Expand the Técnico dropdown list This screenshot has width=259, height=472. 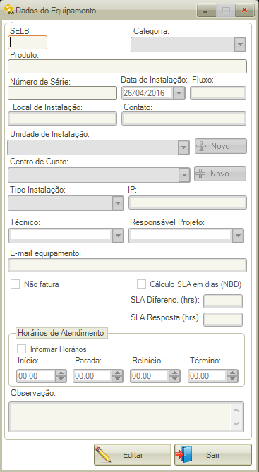[x=118, y=236]
